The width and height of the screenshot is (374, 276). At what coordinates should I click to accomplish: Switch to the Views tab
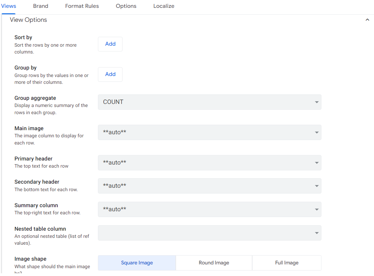[9, 6]
